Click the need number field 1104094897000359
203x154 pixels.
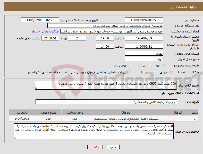(144, 20)
